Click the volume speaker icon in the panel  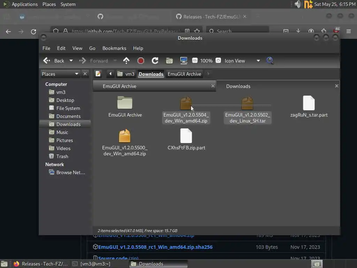click(x=298, y=4)
